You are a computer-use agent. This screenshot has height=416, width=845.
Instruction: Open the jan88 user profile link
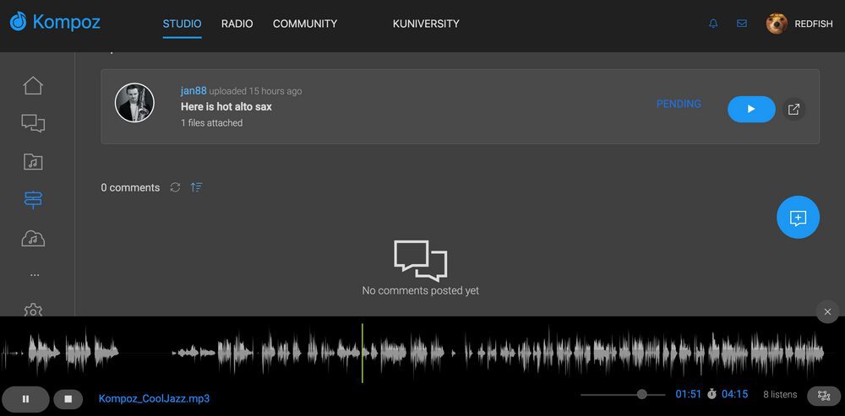[x=194, y=90]
